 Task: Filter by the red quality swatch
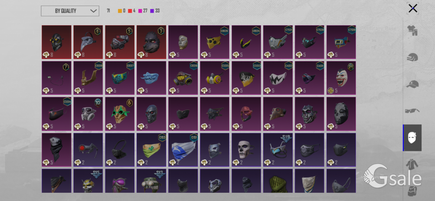click(130, 11)
